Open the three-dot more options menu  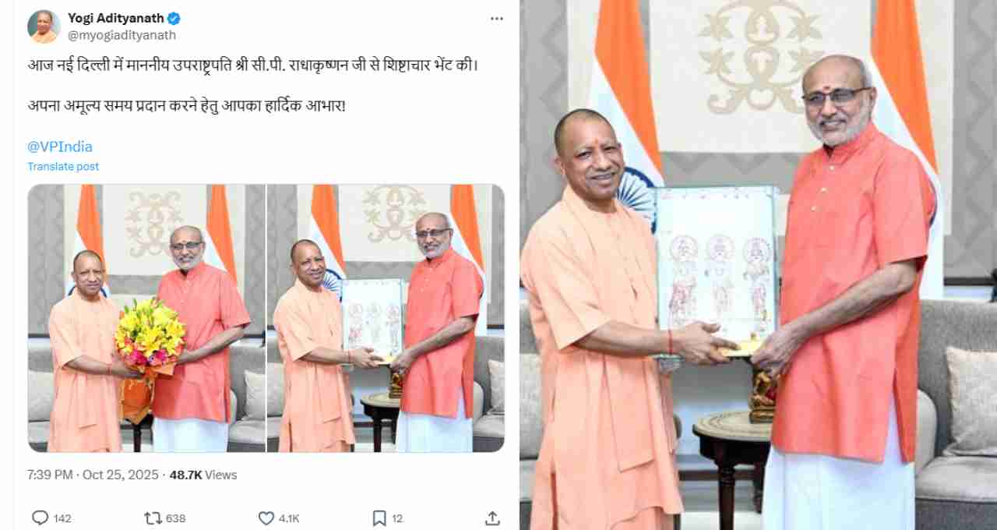(x=497, y=19)
